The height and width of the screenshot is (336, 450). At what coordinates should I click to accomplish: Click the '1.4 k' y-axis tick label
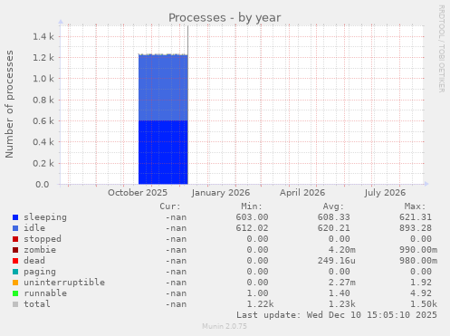(43, 37)
